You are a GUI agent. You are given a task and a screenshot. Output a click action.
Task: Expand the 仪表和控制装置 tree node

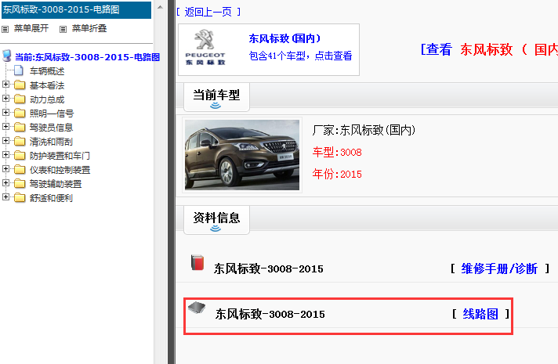5,168
